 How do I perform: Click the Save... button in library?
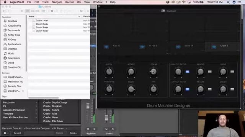pyautogui.click(x=73, y=133)
